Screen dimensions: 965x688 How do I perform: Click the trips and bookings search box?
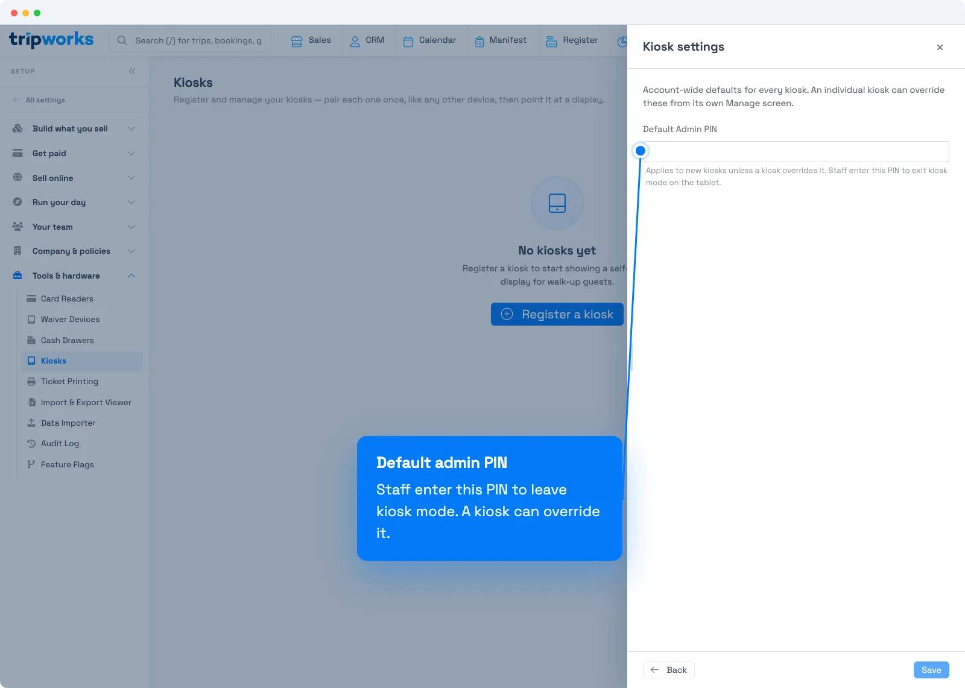(x=190, y=40)
